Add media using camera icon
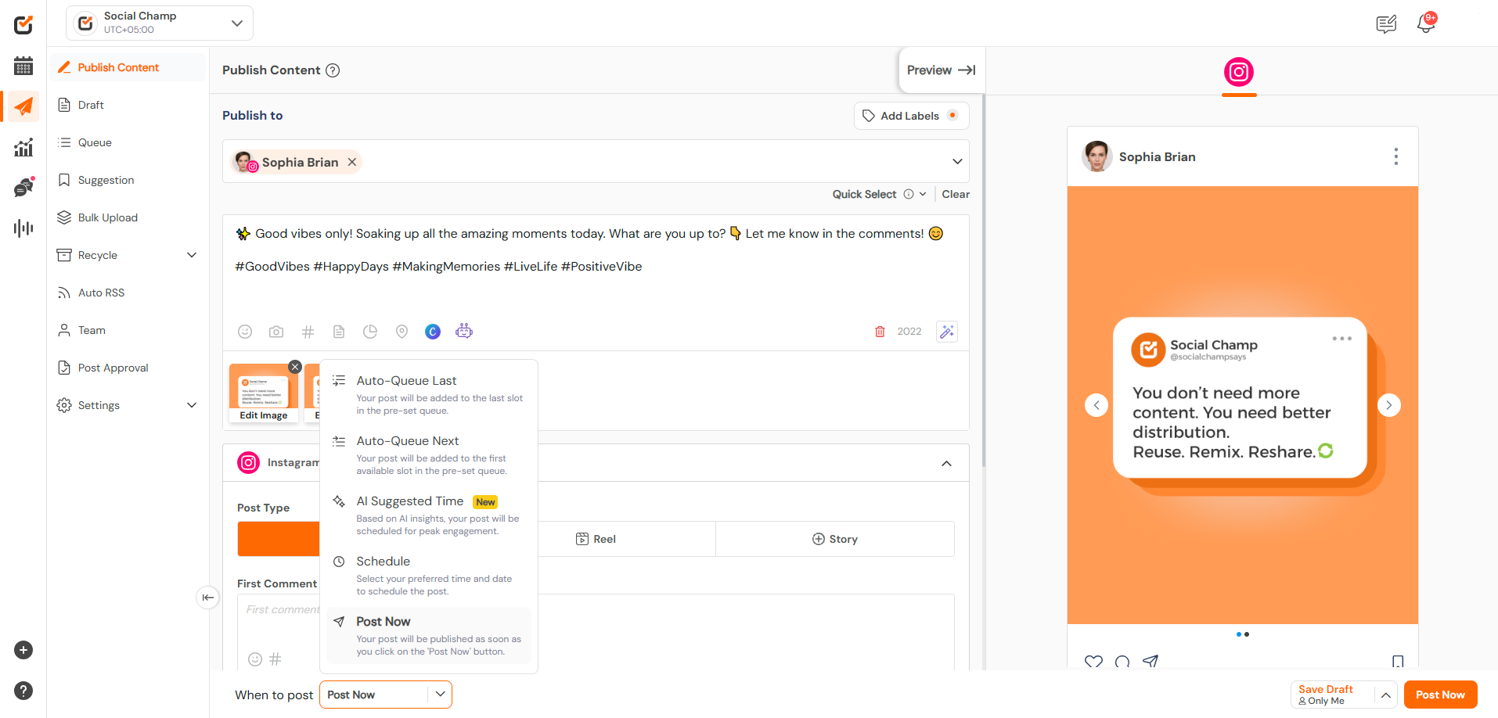This screenshot has height=718, width=1498. (276, 332)
